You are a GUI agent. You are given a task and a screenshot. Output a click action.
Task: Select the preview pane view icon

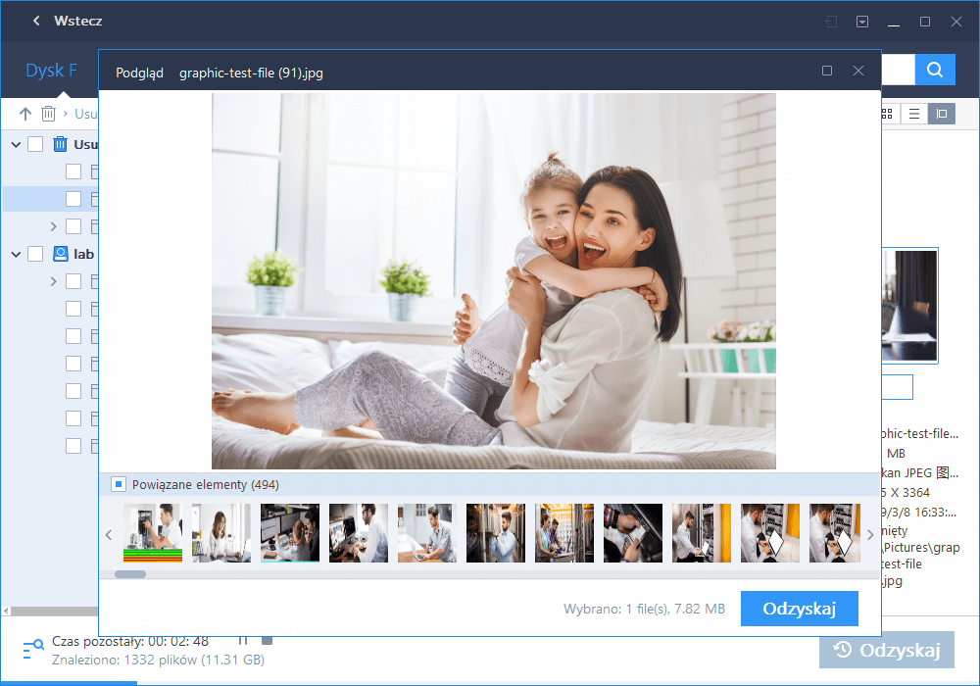[941, 114]
